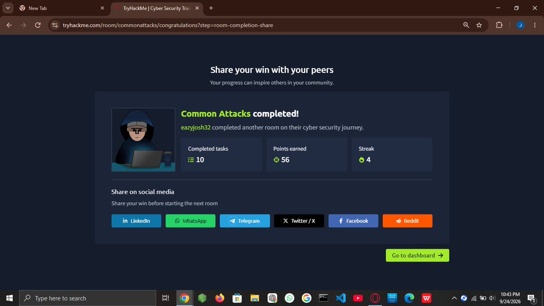Open ChatGPT app from taskbar
Viewport: 544px width, 306px height.
pos(272,298)
